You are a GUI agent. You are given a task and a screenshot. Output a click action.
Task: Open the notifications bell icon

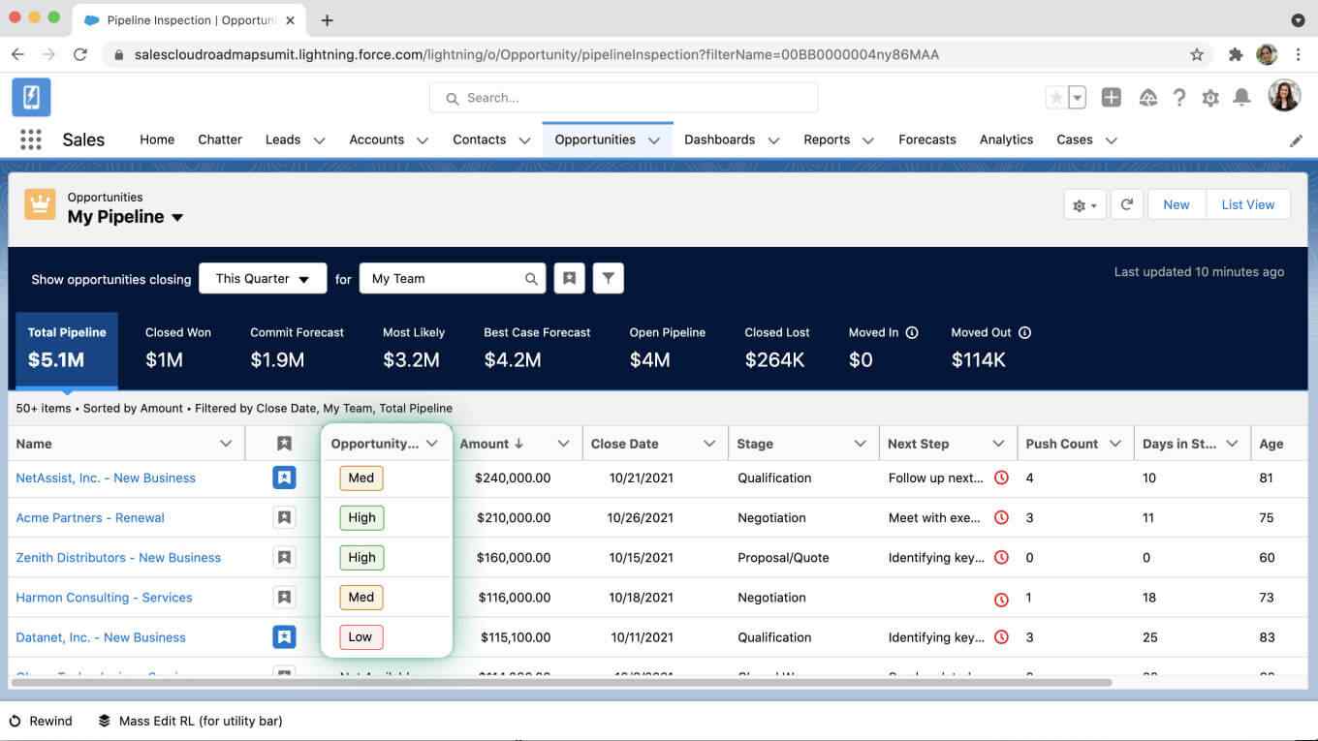(1241, 98)
